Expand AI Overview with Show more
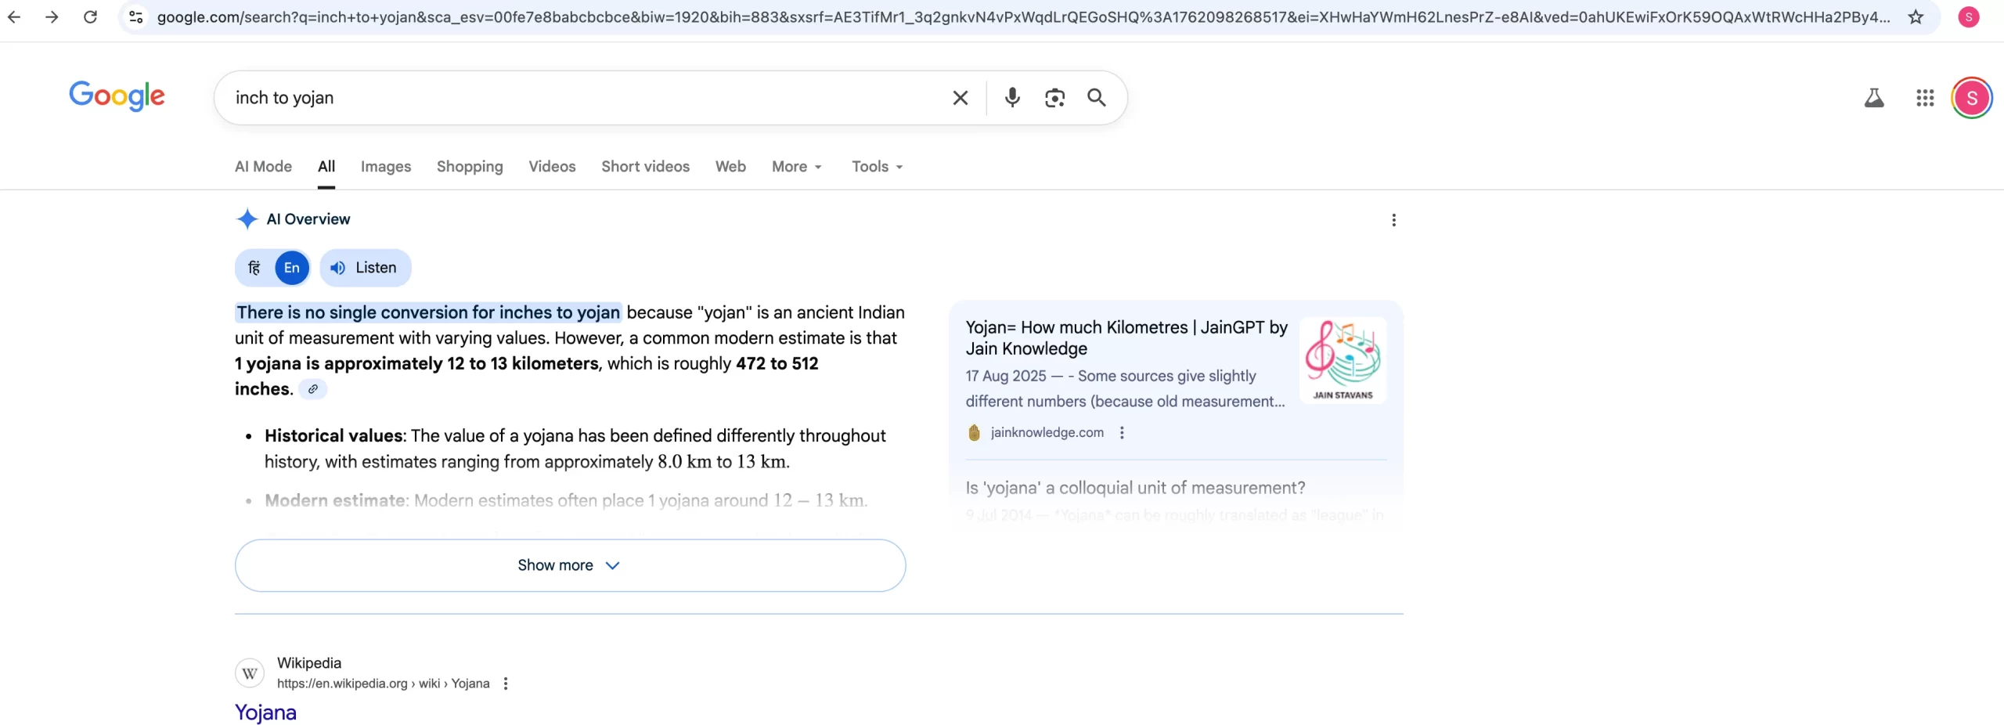This screenshot has height=725, width=2004. click(x=570, y=565)
